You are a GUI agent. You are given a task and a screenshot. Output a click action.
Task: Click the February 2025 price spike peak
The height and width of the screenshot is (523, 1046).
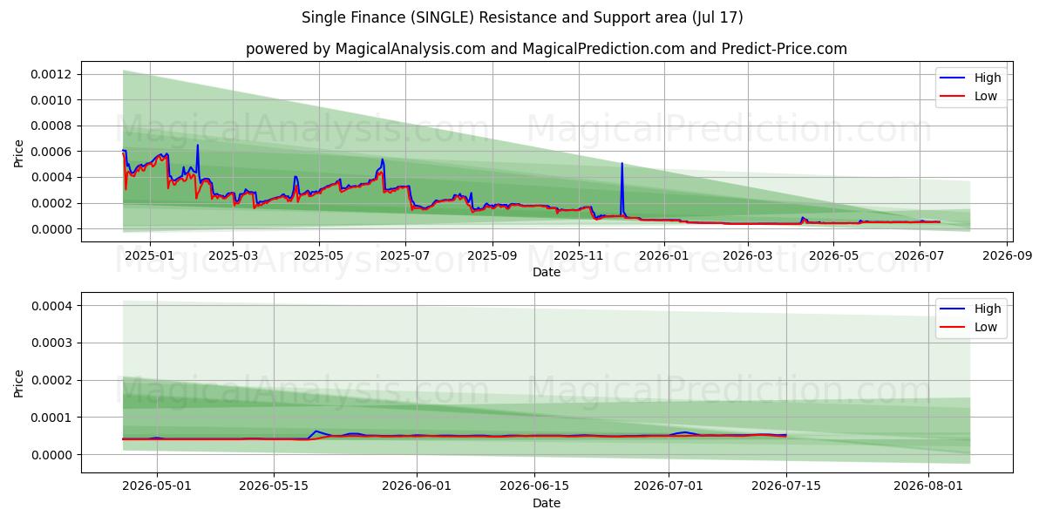(x=198, y=145)
